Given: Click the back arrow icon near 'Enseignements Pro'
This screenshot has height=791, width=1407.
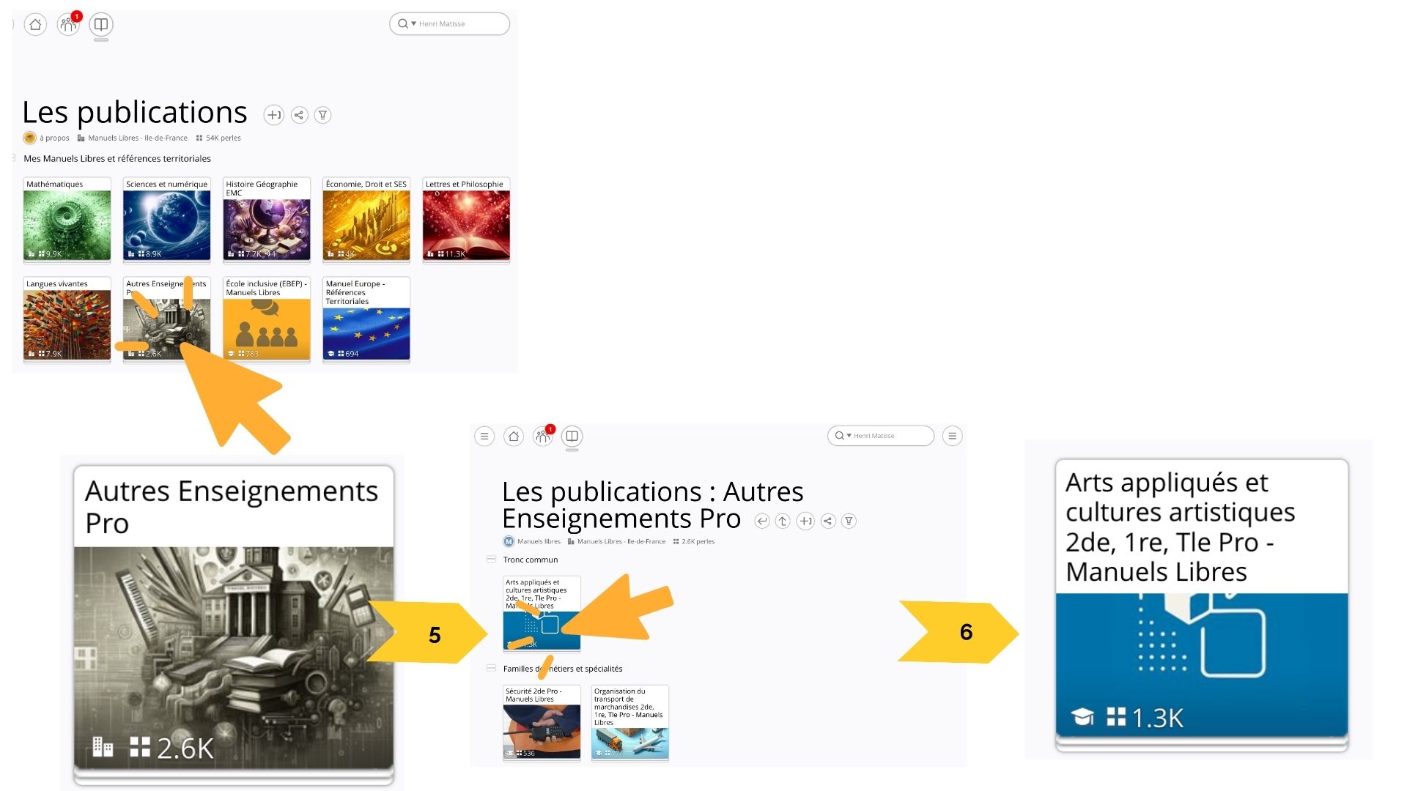Looking at the screenshot, I should (762, 521).
